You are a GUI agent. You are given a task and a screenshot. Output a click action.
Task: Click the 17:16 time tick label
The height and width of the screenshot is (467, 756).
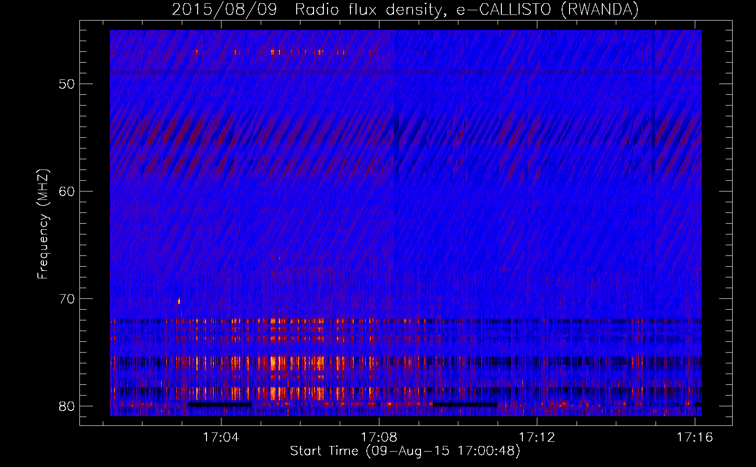[x=695, y=437]
